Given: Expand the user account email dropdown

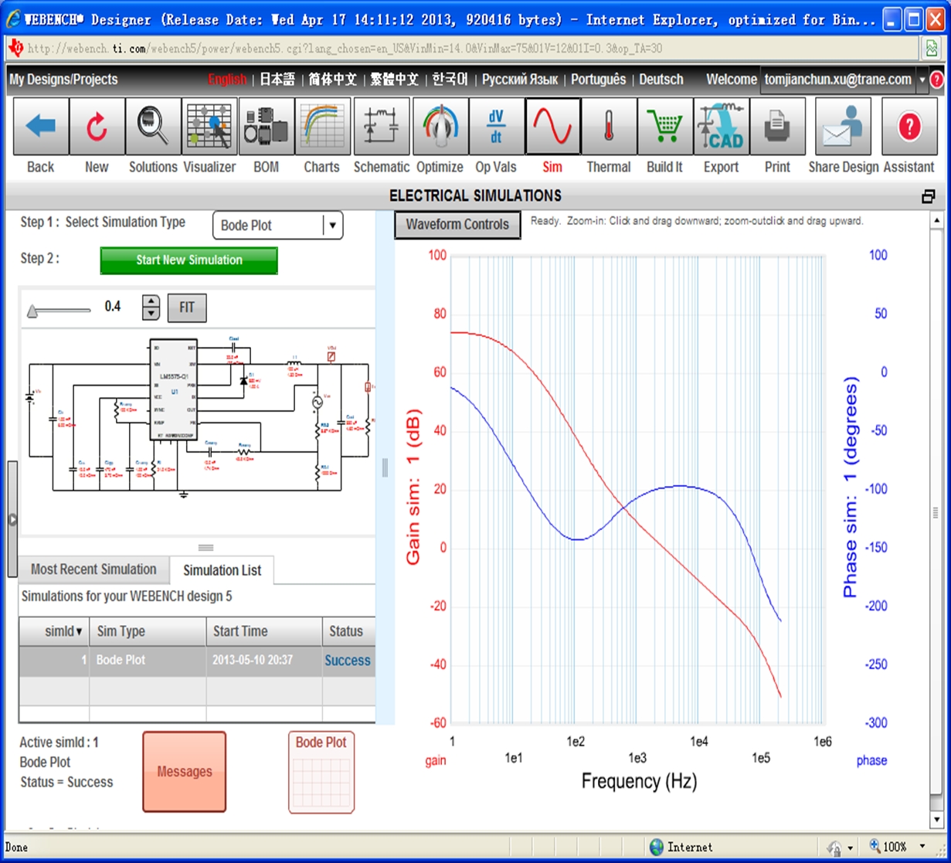Looking at the screenshot, I should click(922, 80).
